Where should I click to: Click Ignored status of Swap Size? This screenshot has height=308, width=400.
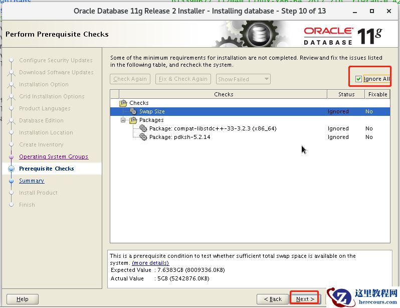[x=338, y=111]
